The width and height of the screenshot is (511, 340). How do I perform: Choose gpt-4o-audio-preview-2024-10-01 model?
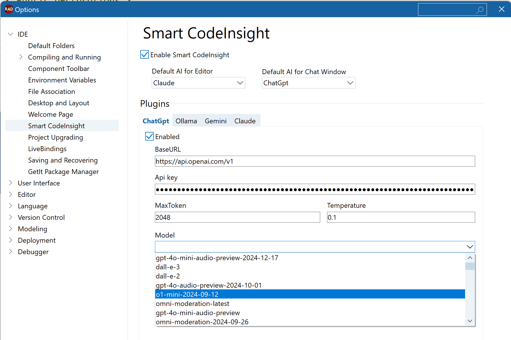310,285
